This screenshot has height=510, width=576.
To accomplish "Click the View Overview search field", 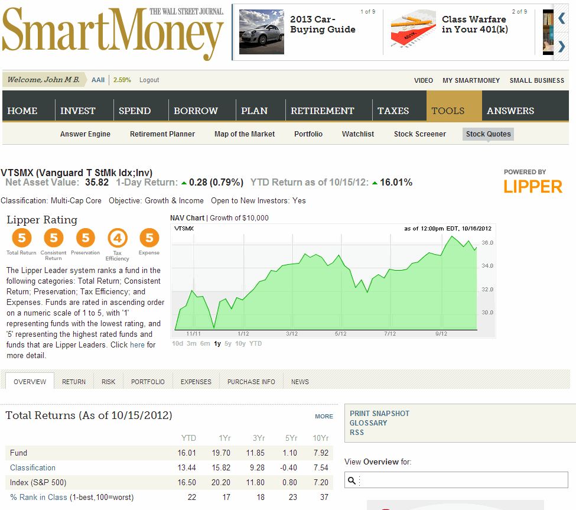I will tap(464, 480).
